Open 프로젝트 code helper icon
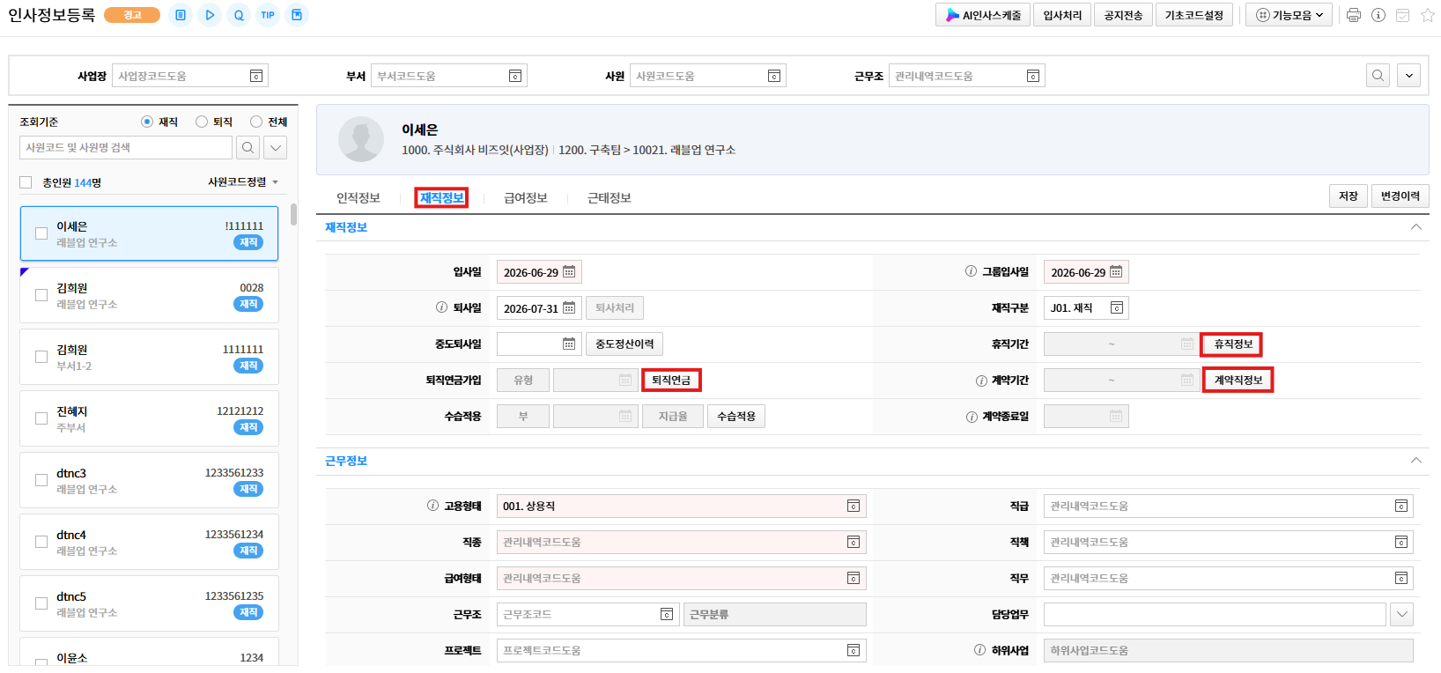Image resolution: width=1441 pixels, height=673 pixels. click(854, 651)
